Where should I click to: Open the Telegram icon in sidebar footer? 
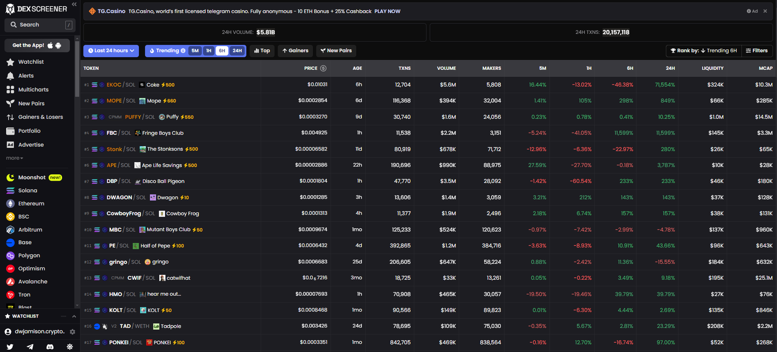click(x=30, y=347)
